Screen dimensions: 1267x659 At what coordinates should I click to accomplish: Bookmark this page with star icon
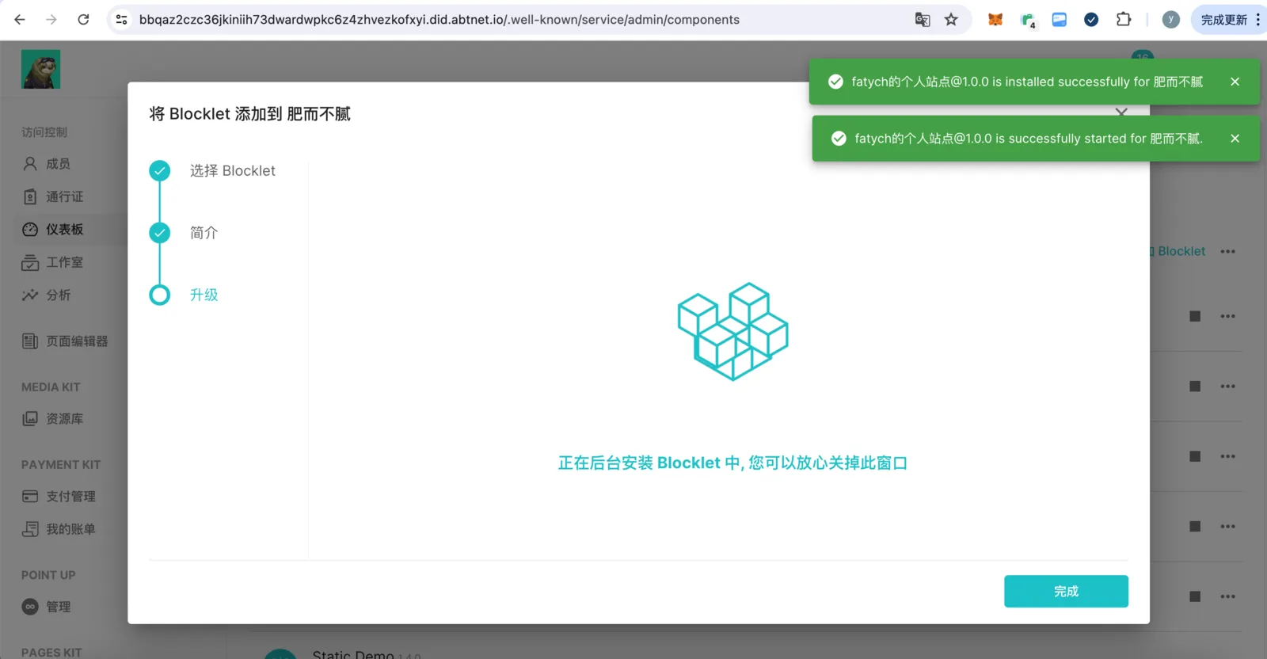[x=951, y=20]
